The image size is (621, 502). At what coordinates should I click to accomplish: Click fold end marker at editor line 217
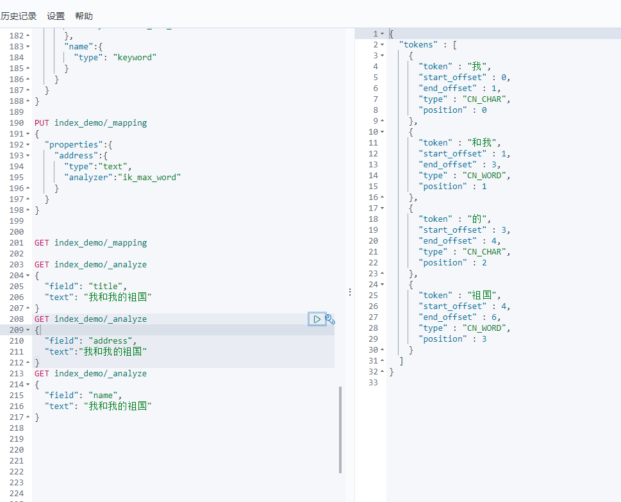[x=28, y=417]
